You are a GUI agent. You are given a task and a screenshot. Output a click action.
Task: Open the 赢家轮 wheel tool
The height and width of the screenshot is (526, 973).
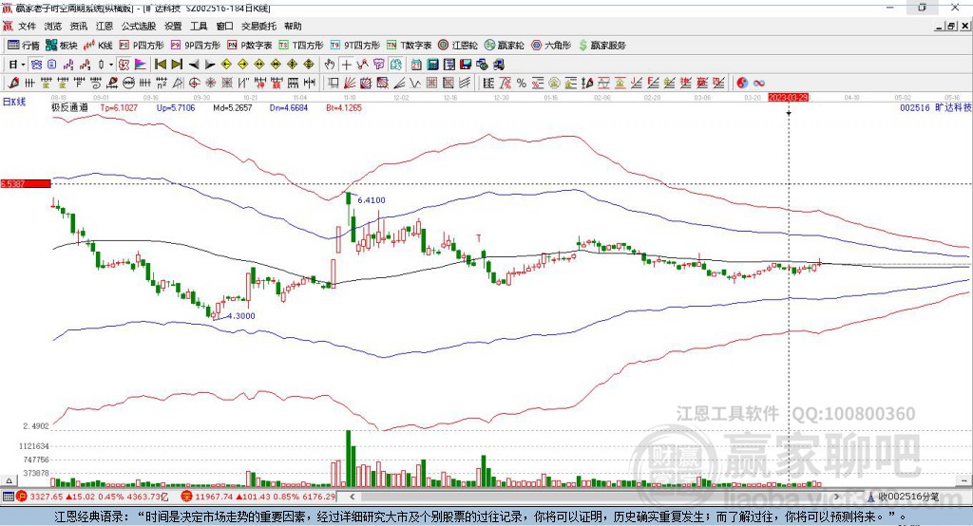(x=504, y=46)
